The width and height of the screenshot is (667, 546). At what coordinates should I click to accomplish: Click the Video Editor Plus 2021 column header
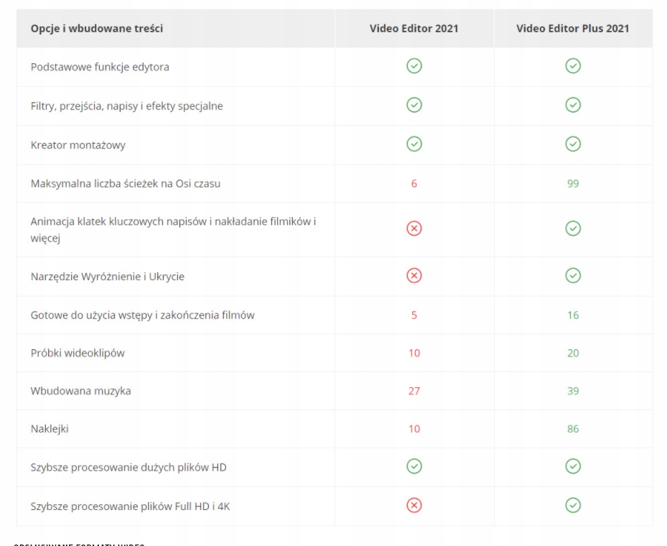coord(573,29)
